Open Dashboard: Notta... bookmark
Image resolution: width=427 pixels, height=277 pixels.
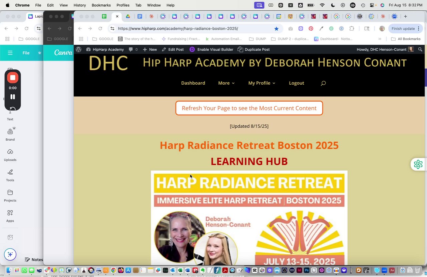tap(333, 39)
